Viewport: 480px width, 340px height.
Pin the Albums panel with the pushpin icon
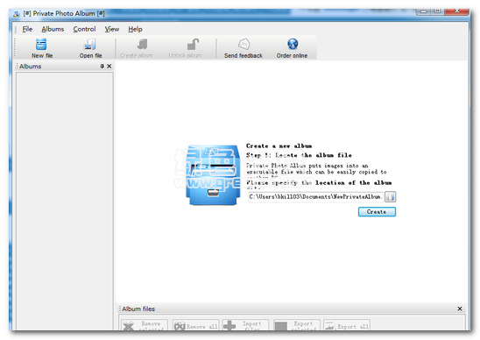coord(102,67)
